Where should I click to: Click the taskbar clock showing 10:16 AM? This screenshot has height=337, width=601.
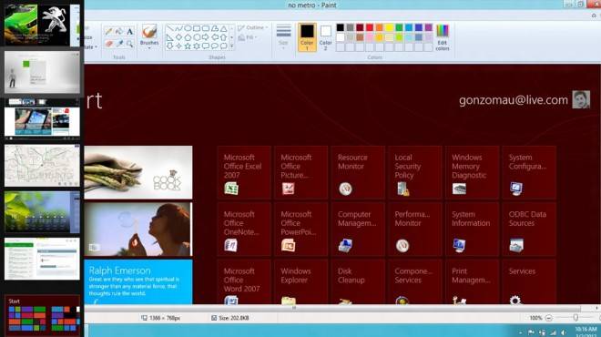[586, 332]
